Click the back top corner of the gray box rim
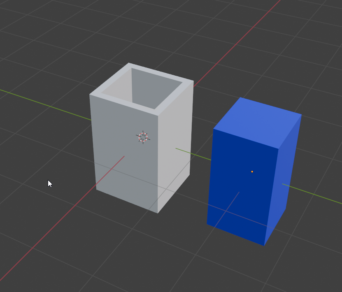The height and width of the screenshot is (292, 342). click(x=129, y=63)
